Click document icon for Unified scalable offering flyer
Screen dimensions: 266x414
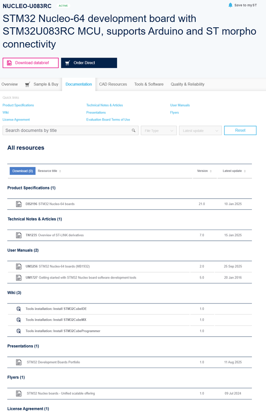point(19,393)
